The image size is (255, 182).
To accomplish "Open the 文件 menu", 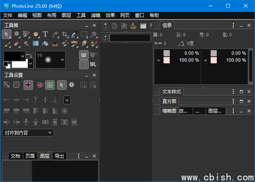I will point(8,16).
